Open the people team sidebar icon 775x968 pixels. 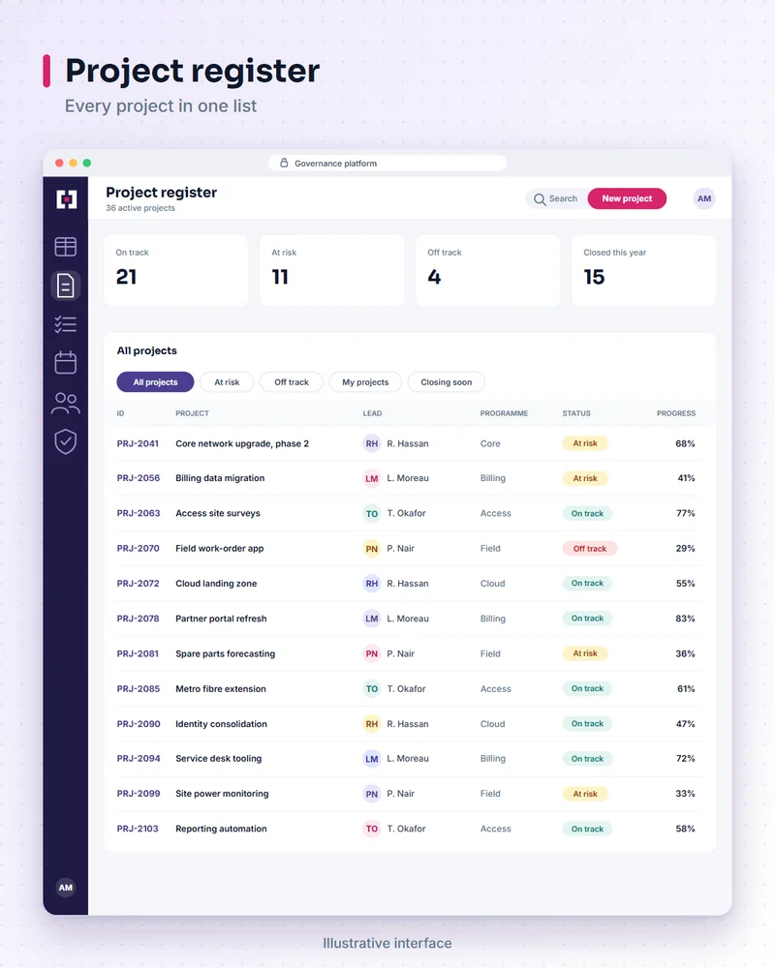pyautogui.click(x=66, y=403)
